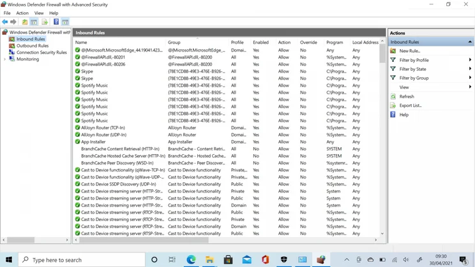This screenshot has height=267, width=475.
Task: Select the AllJoyn Router (TCP-In) rule
Action: tap(103, 127)
